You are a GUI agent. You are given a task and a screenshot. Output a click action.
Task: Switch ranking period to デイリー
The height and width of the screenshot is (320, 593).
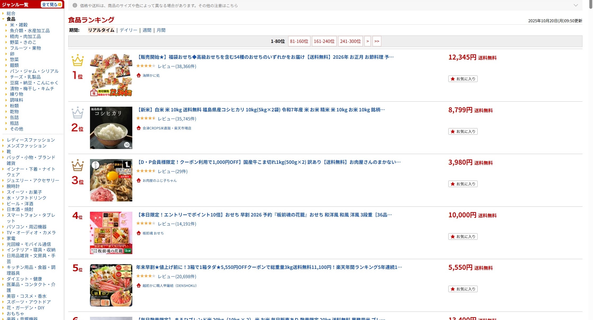128,30
